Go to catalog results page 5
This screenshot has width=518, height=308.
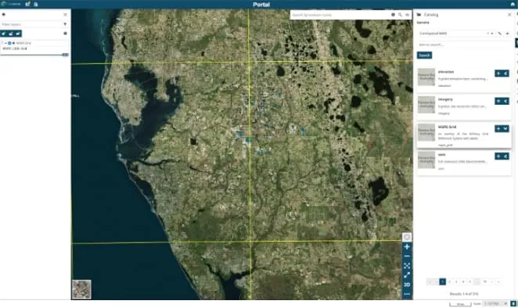pos(469,281)
